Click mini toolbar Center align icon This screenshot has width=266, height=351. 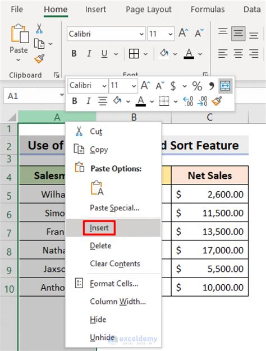click(x=103, y=101)
